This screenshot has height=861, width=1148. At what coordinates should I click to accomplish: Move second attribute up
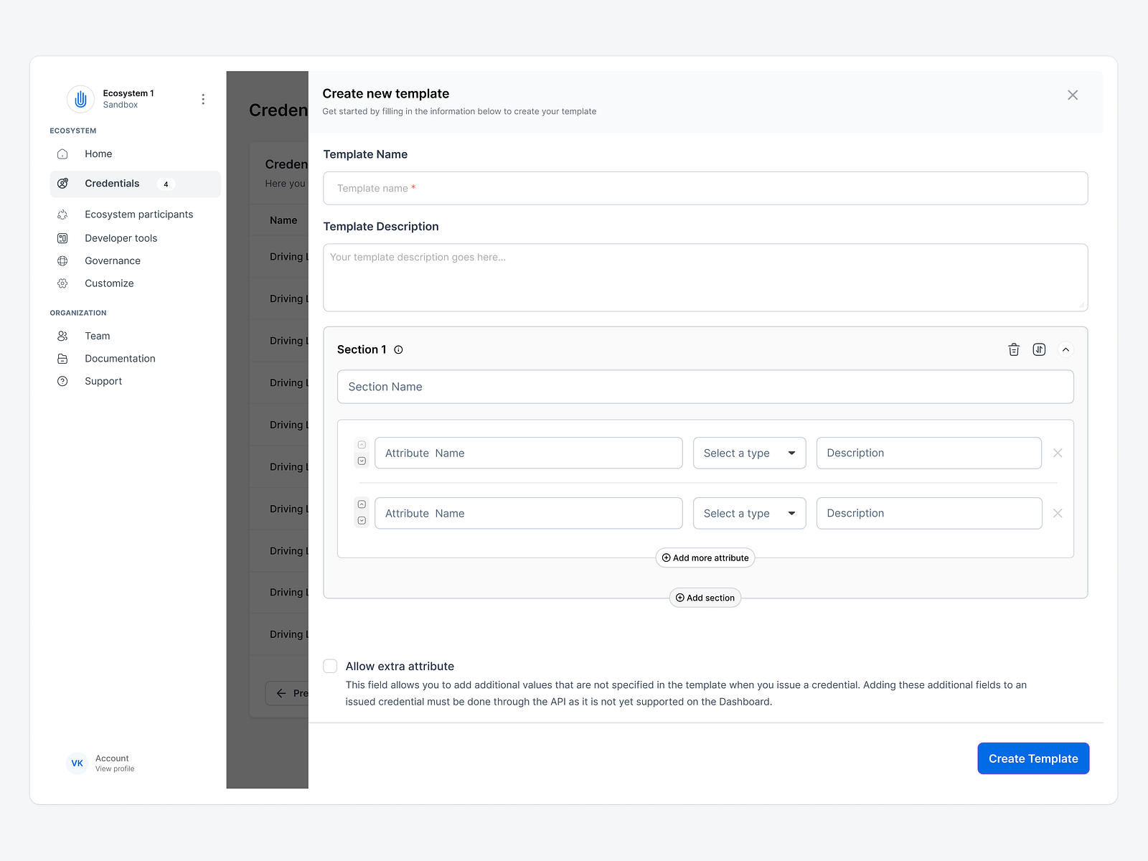click(x=362, y=504)
